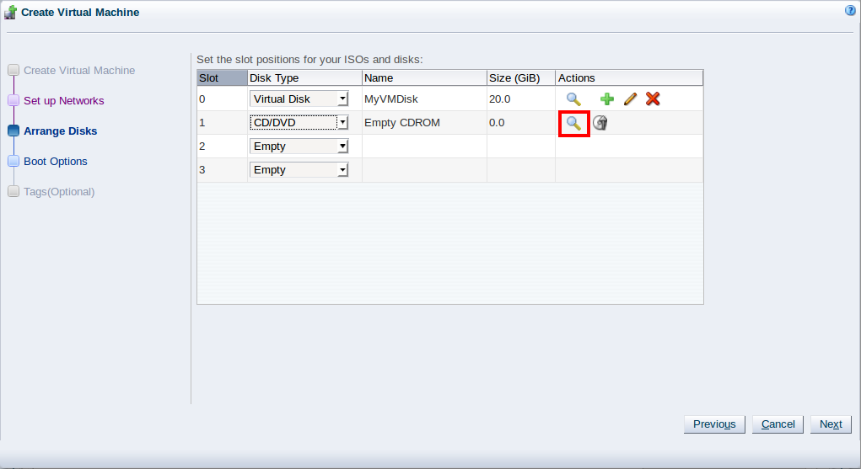Click the Size (GiB) column header
Image resolution: width=861 pixels, height=469 pixels.
(x=520, y=78)
